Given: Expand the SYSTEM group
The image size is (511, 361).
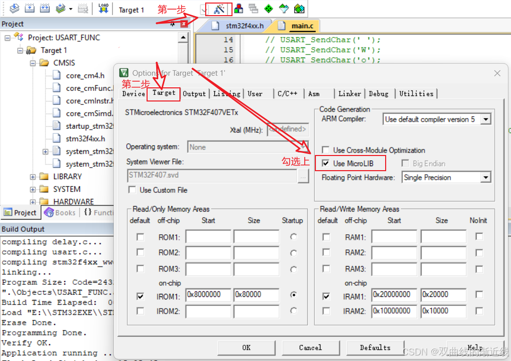Looking at the screenshot, I should click(33, 189).
